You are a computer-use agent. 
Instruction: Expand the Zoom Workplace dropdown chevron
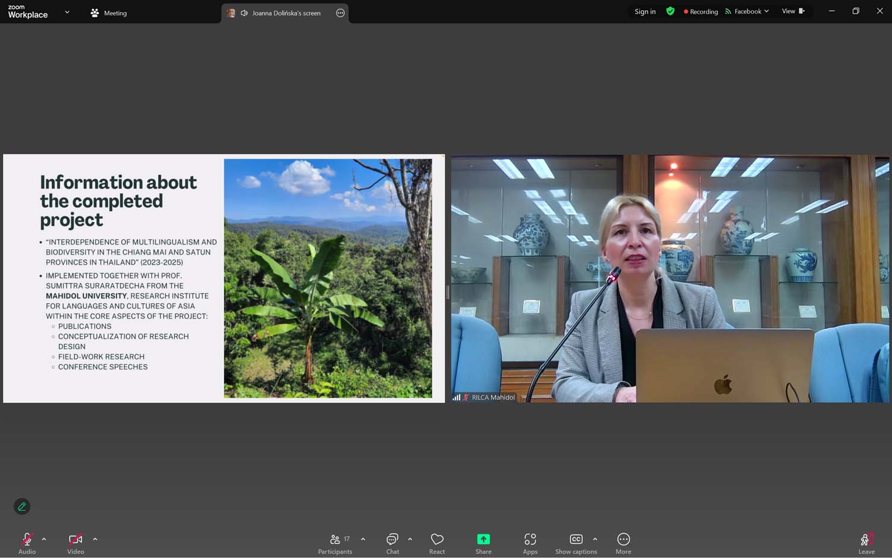click(x=67, y=12)
